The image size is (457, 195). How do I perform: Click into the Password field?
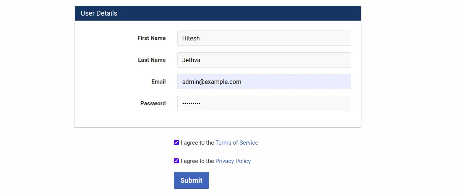264,103
